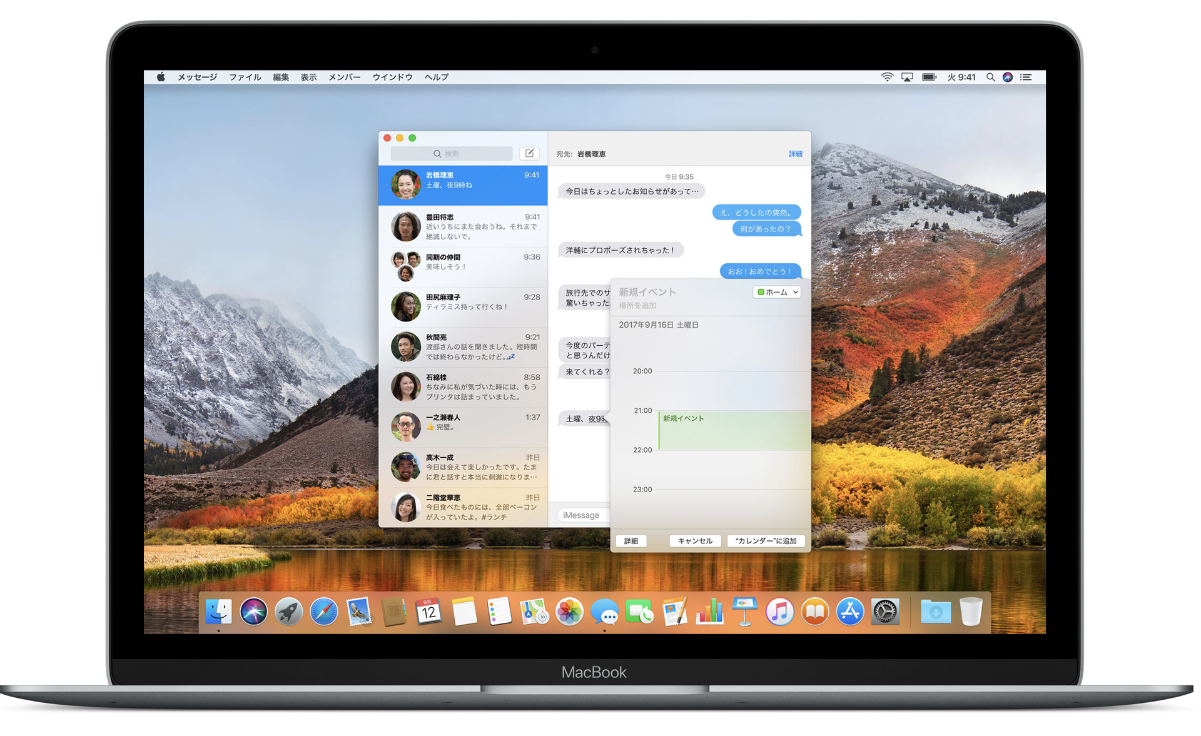Screen dimensions: 1201x736
Task: Open Notes icon in Dock
Action: [464, 611]
